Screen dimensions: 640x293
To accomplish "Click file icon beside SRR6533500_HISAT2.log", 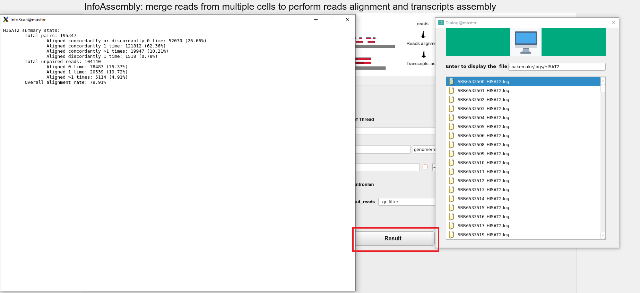I will click(x=451, y=81).
